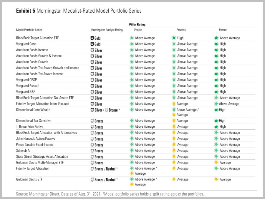Select the Dimensional Tax-Sensitive row name
The image size is (265, 199).
click(34, 121)
